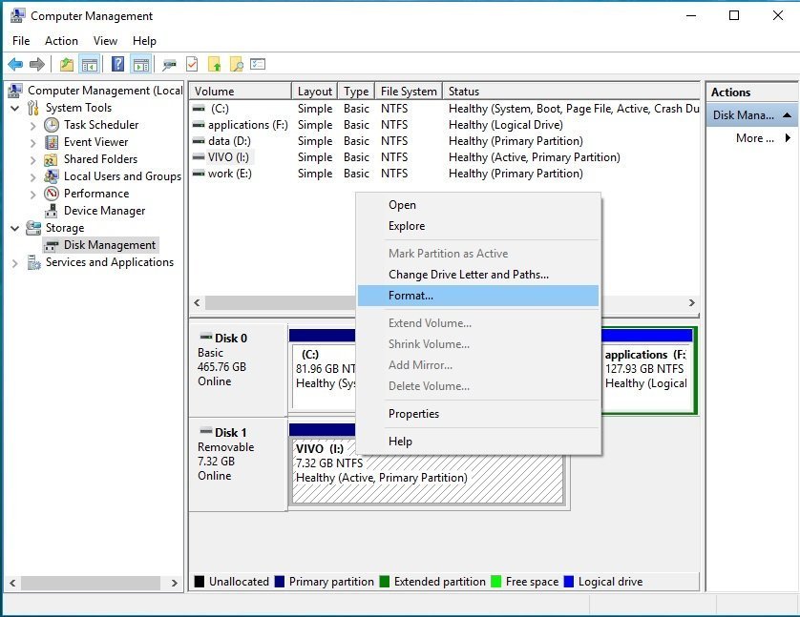This screenshot has width=800, height=617.
Task: Click the gray Forward arrow in toolbar
Action: [36, 64]
